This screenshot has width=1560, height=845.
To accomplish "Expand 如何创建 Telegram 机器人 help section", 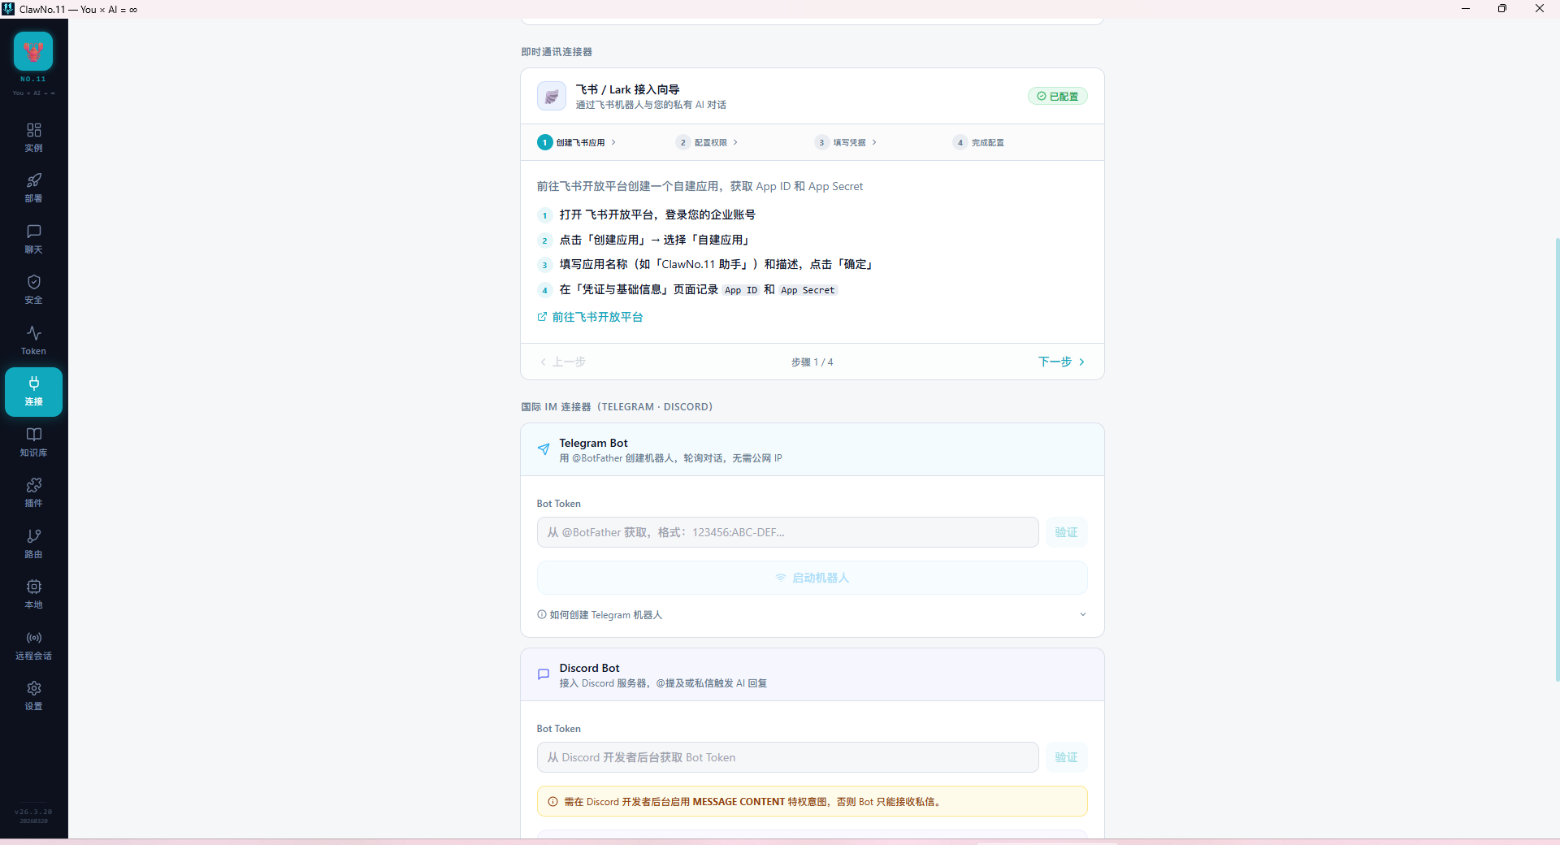I will [812, 614].
